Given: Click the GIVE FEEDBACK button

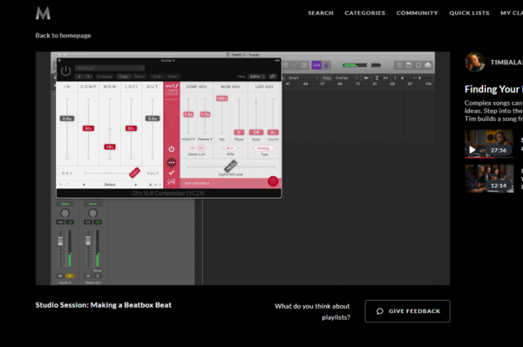Looking at the screenshot, I should point(407,311).
